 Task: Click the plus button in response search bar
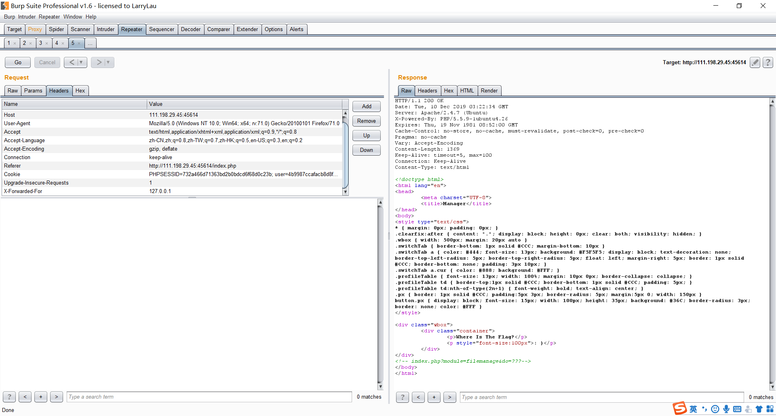pyautogui.click(x=434, y=397)
